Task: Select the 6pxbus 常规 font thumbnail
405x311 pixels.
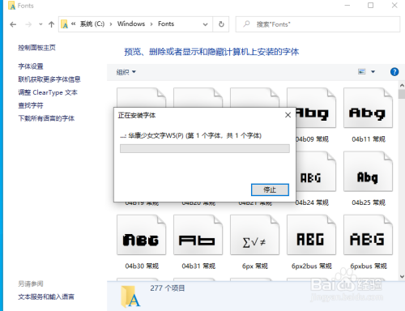Action: 368,235
